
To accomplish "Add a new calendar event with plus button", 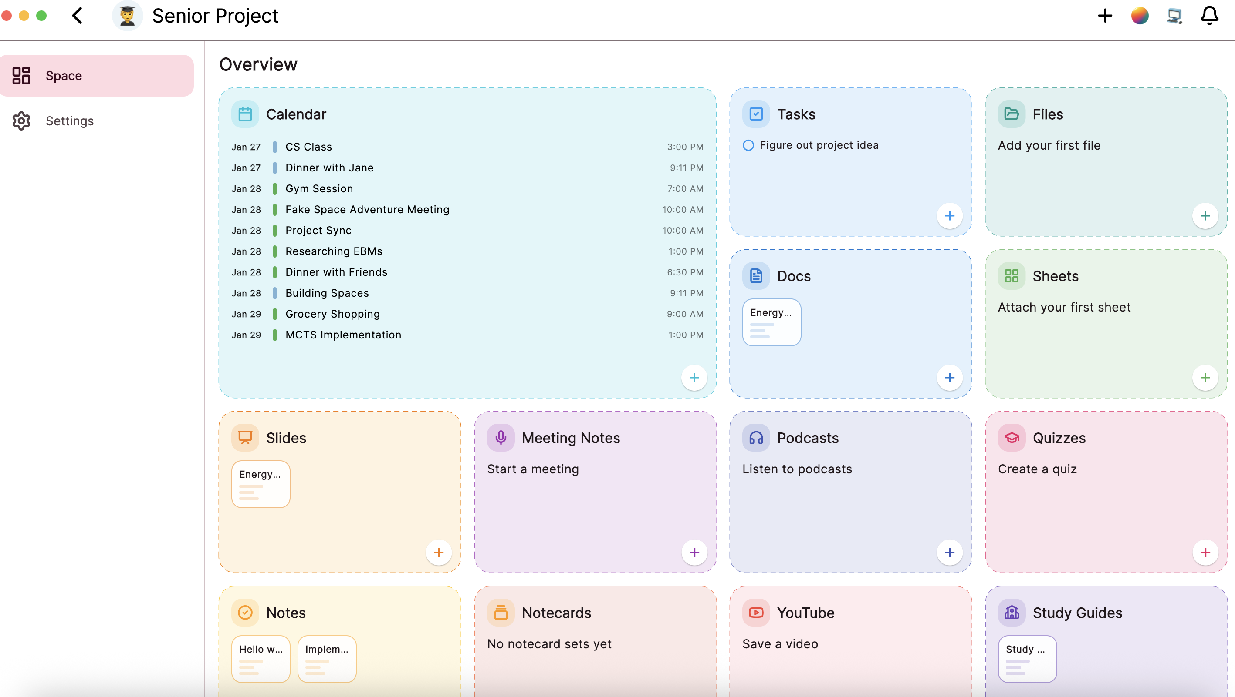I will click(x=694, y=377).
